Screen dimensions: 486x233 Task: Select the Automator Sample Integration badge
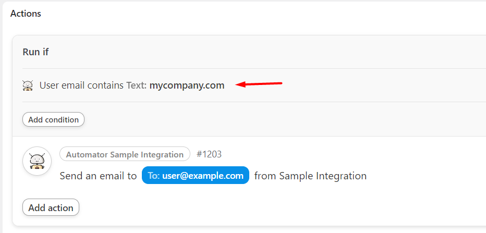point(125,154)
